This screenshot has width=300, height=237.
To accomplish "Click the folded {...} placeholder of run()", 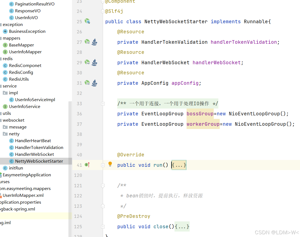I will (x=179, y=165).
